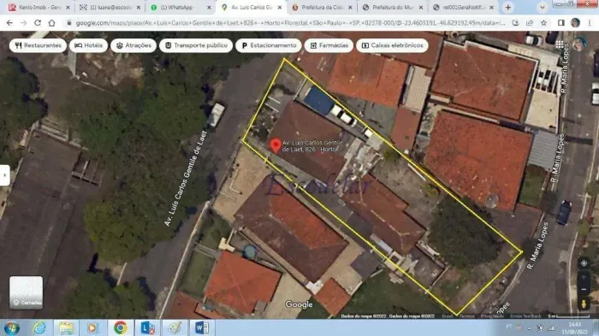Search Transporte público nearby
This screenshot has height=336, width=599.
coord(196,45)
